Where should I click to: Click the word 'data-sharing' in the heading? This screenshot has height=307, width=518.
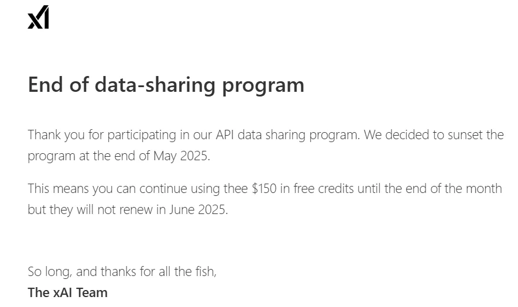coord(155,85)
